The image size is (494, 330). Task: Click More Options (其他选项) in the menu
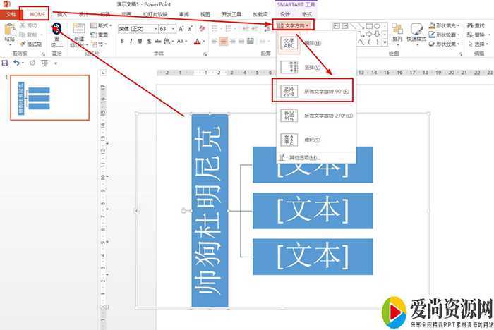(302, 157)
